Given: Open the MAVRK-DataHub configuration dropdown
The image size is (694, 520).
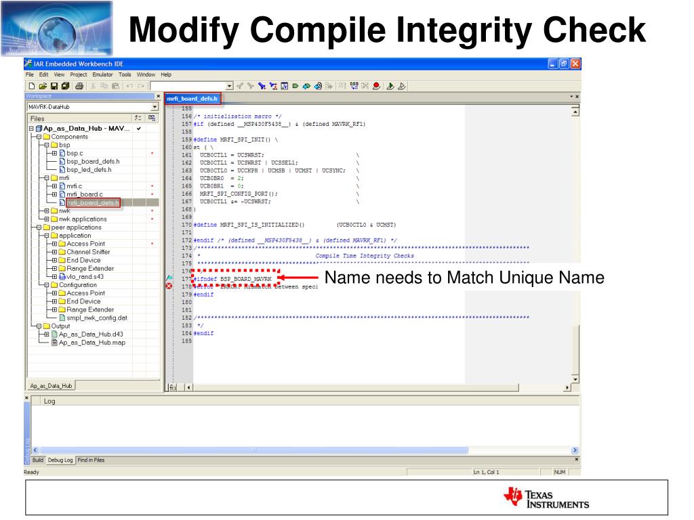Looking at the screenshot, I should 155,107.
